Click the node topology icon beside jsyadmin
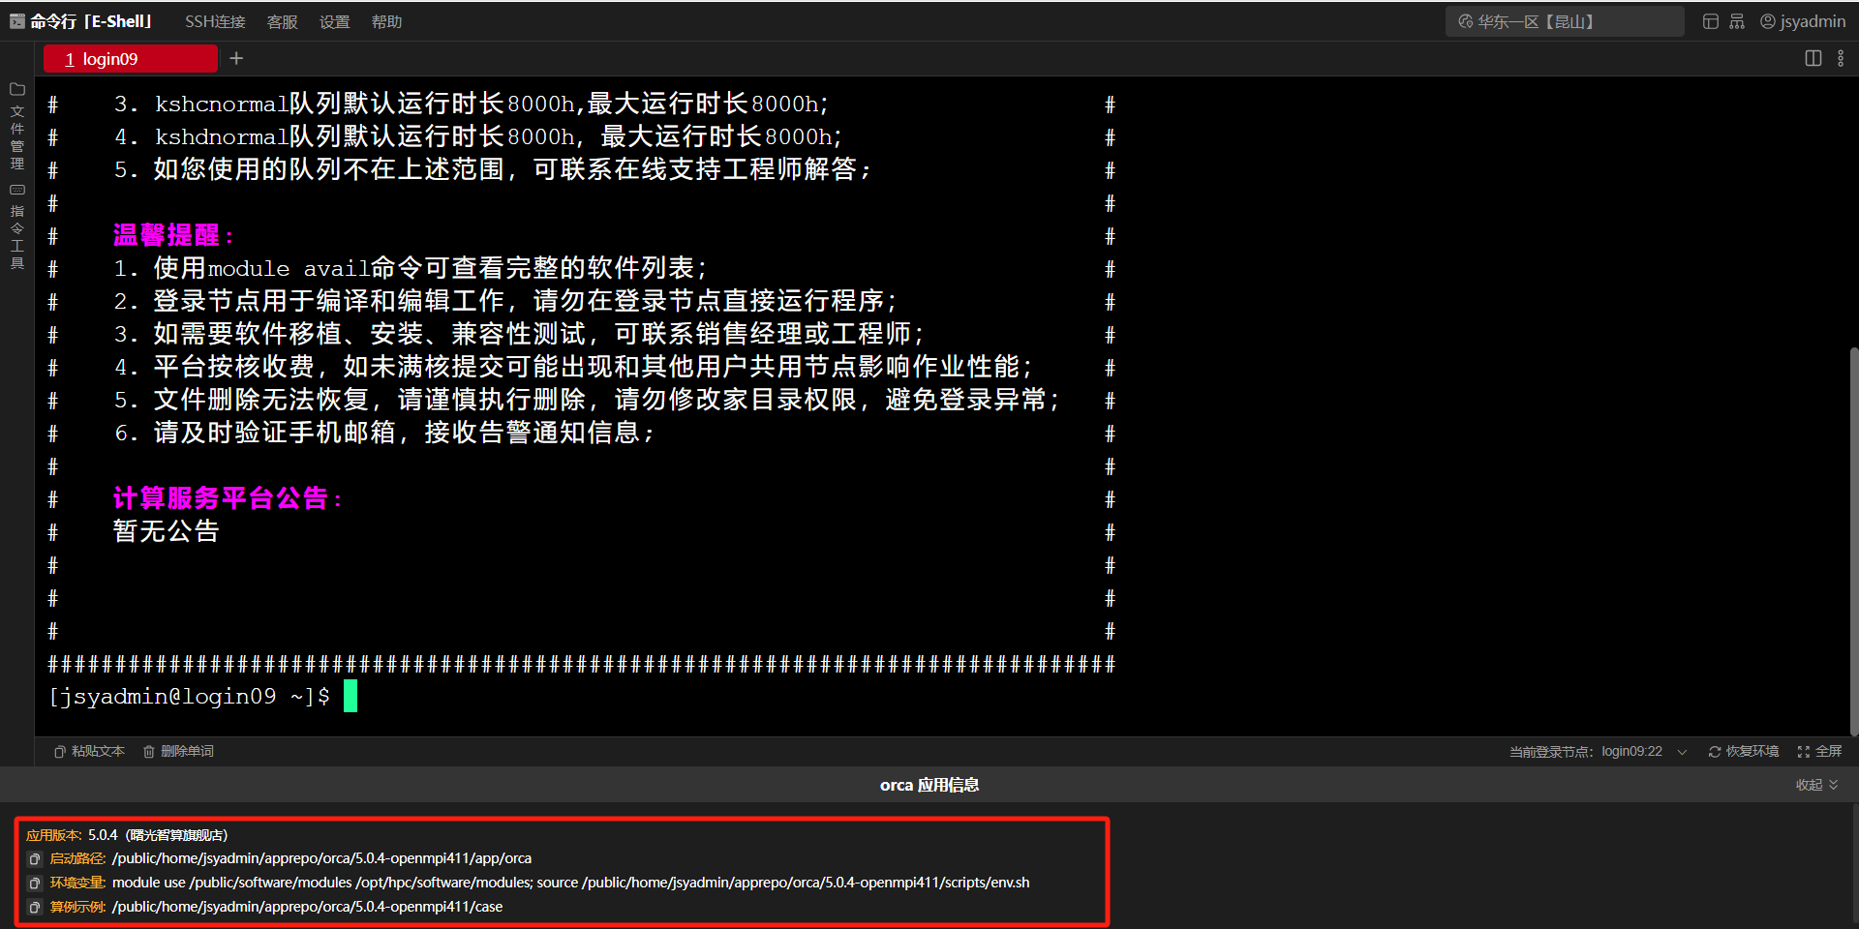Viewport: 1859px width, 929px height. point(1737,21)
